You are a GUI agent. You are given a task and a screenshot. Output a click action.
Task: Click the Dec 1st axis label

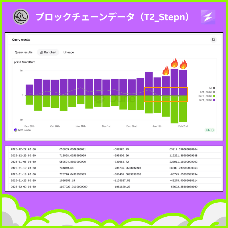click(106, 126)
